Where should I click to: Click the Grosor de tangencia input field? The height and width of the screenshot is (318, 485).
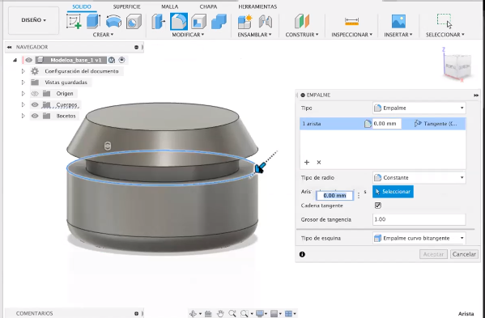coord(419,219)
